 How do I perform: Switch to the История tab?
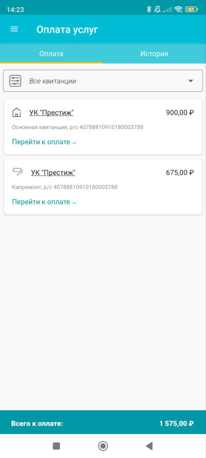pos(154,54)
